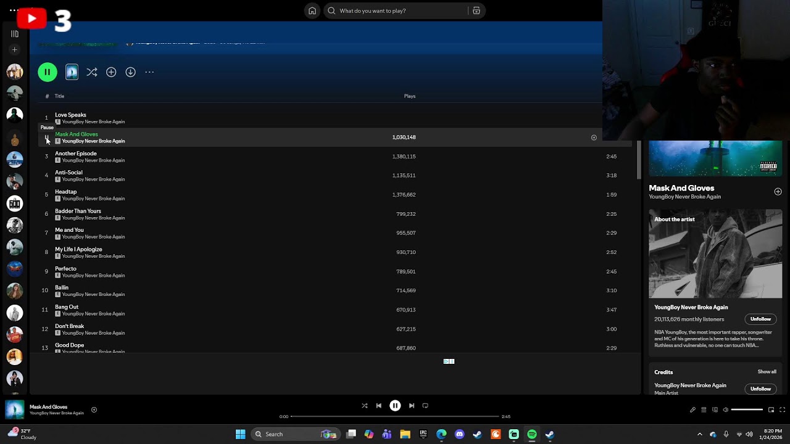
Task: Seek within the song progress bar
Action: [395, 416]
